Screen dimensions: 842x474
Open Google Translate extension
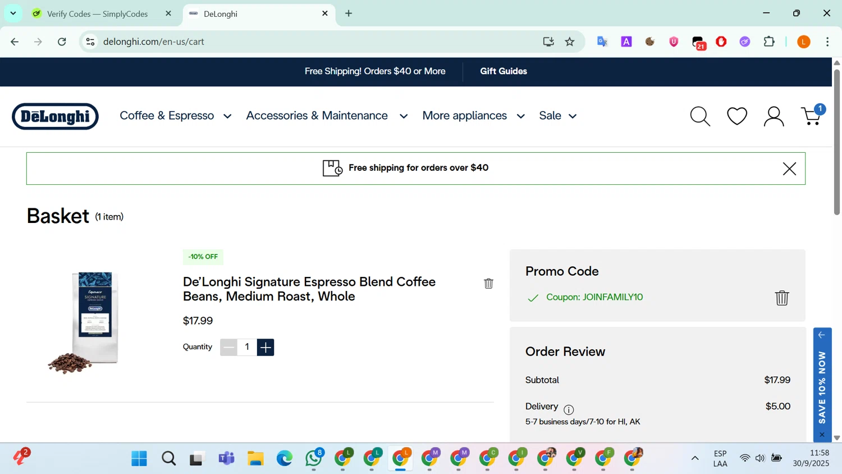click(602, 42)
